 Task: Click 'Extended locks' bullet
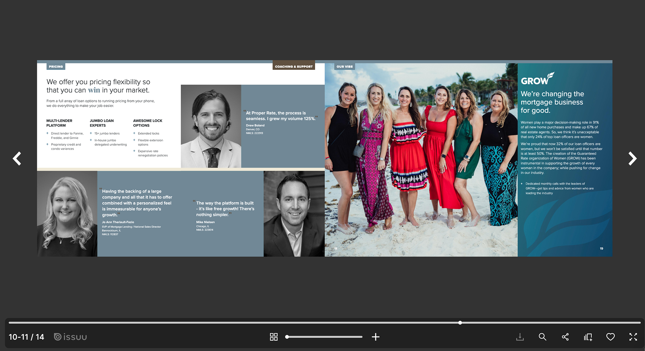(x=148, y=133)
